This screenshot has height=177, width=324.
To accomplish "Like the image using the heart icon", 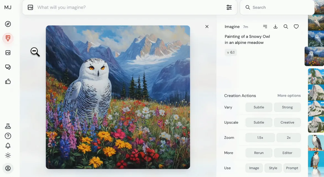I will (x=296, y=26).
